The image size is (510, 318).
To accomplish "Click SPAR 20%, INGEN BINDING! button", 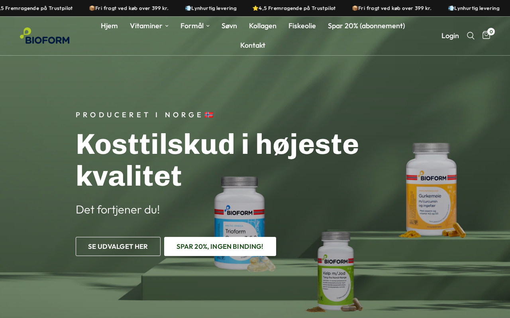I will point(220,246).
